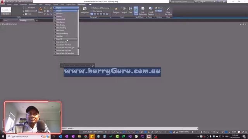Switch to the Home ribbon tab
This screenshot has height=139, width=248.
click(x=9, y=5)
